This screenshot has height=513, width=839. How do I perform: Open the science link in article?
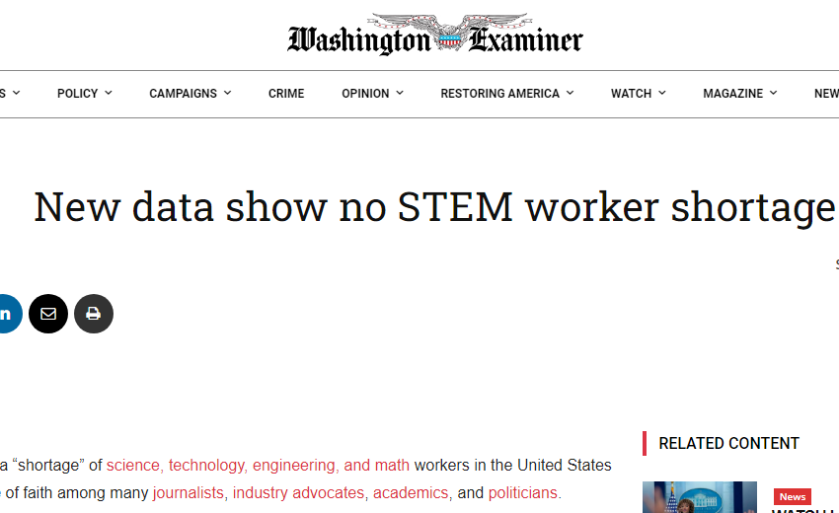coord(134,465)
